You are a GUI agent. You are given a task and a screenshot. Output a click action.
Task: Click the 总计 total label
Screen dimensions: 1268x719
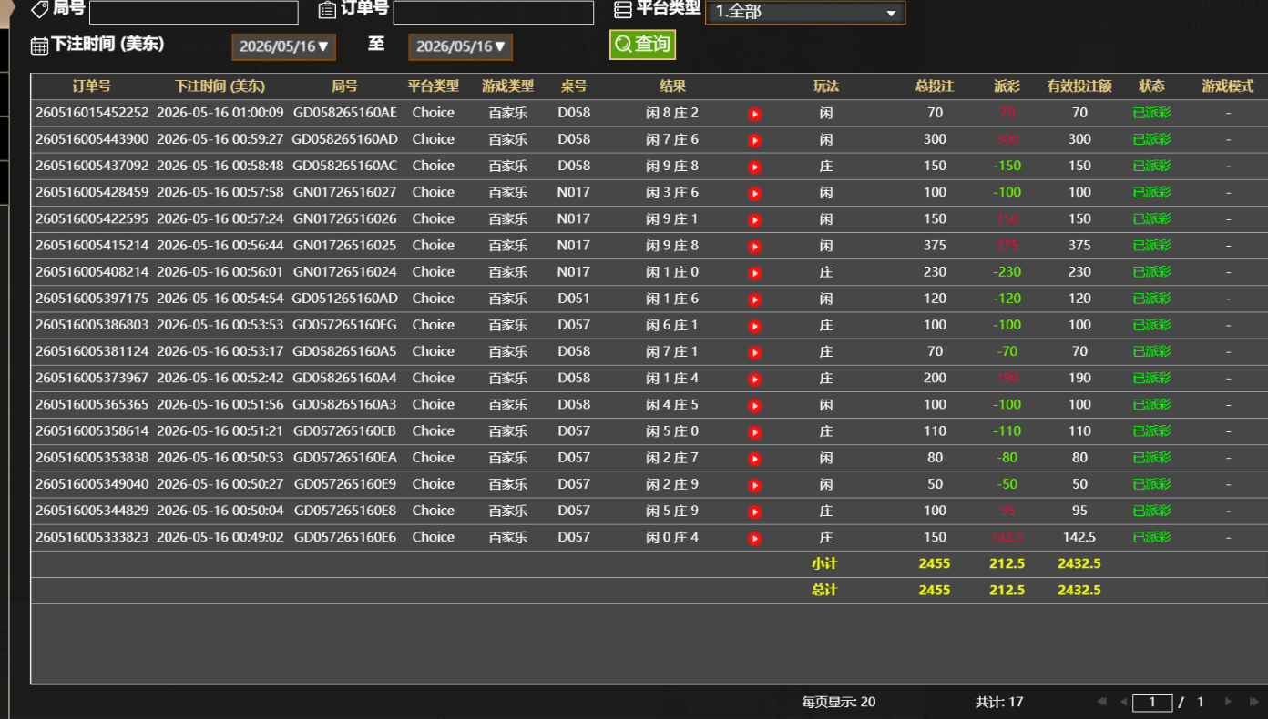point(824,590)
